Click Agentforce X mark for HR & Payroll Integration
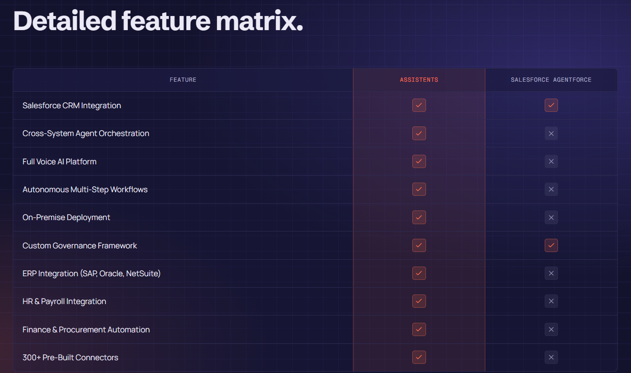 [551, 301]
